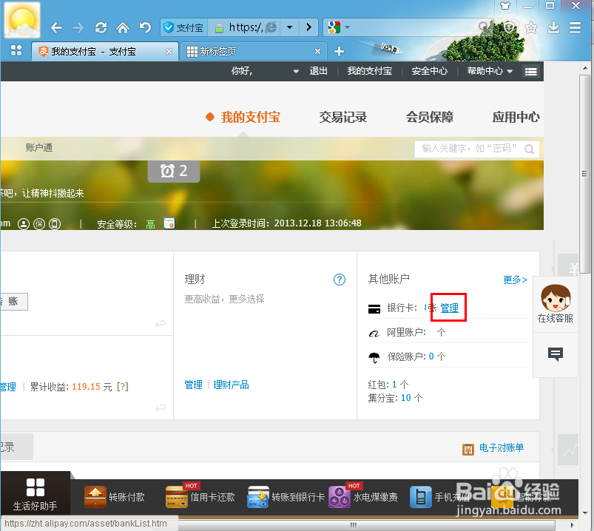
Task: Restore closed tab with undo arrow icon
Action: (x=145, y=27)
